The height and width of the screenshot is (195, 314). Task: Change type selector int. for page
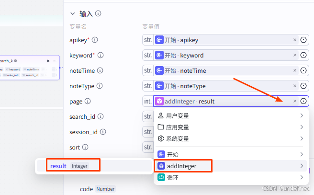(148, 101)
